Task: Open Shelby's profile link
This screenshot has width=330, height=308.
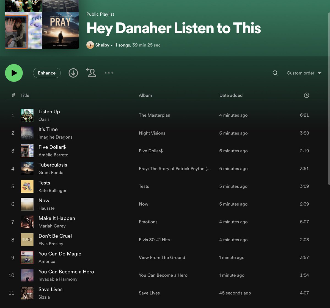Action: [x=102, y=45]
